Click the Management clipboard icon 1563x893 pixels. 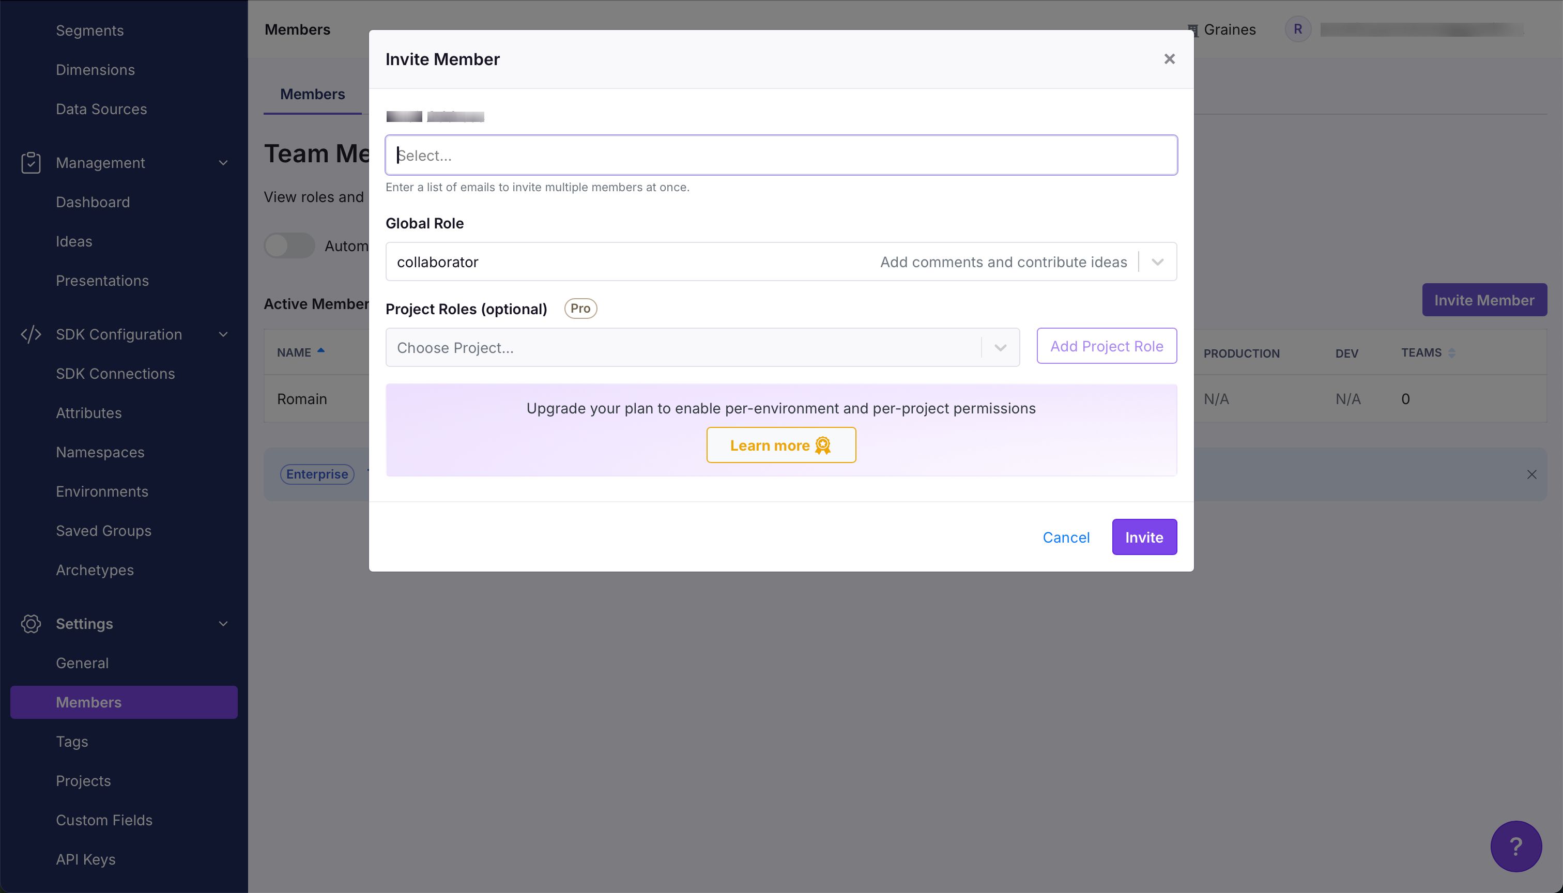pos(30,163)
